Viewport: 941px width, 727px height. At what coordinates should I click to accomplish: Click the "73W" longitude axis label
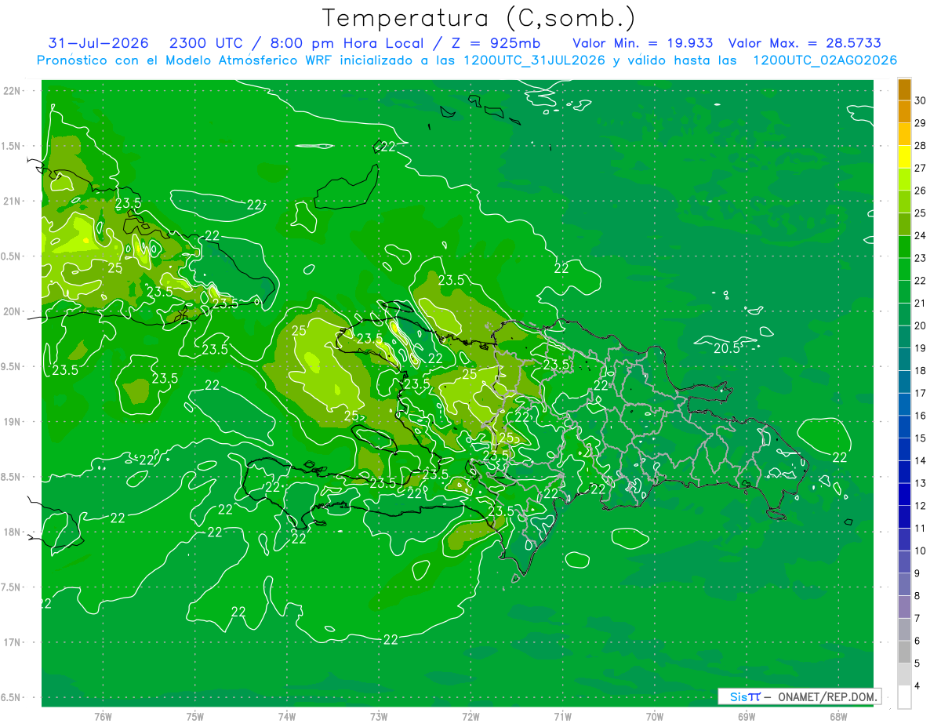pos(379,717)
